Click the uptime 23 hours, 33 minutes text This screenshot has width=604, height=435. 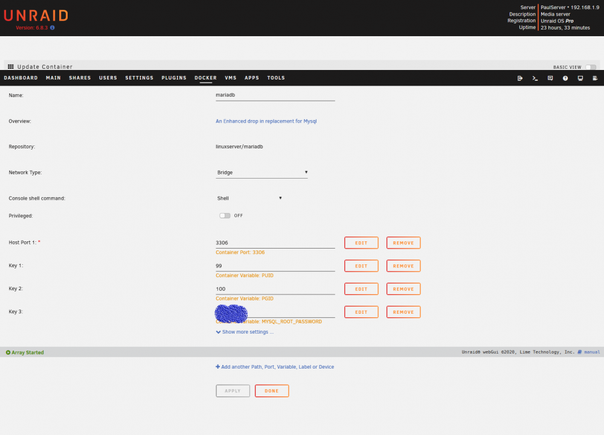tap(565, 28)
